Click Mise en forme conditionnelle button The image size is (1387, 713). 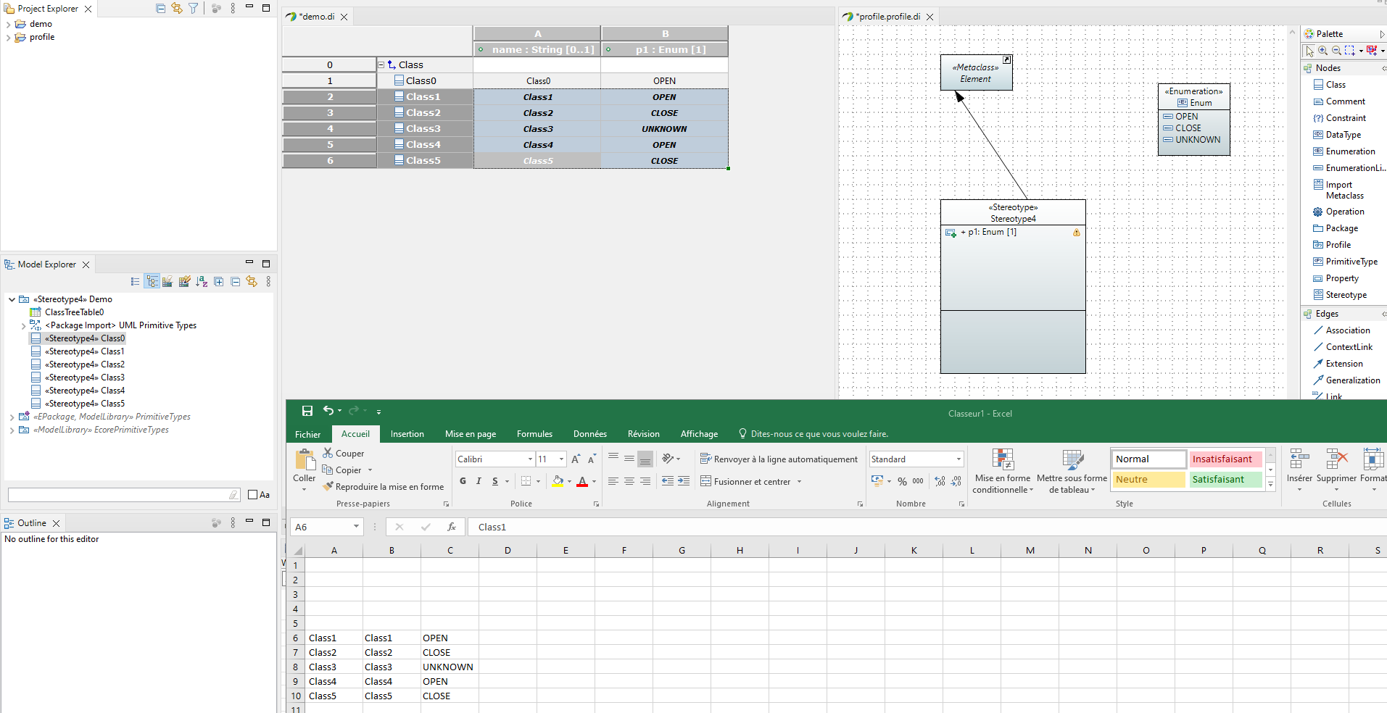tap(1003, 471)
